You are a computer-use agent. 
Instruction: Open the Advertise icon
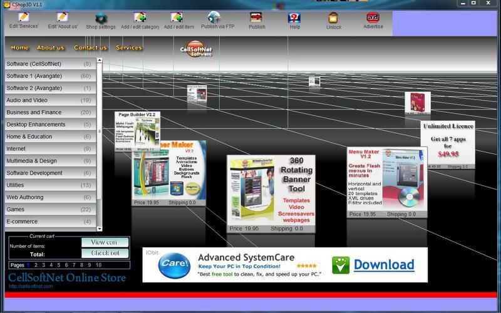(373, 18)
